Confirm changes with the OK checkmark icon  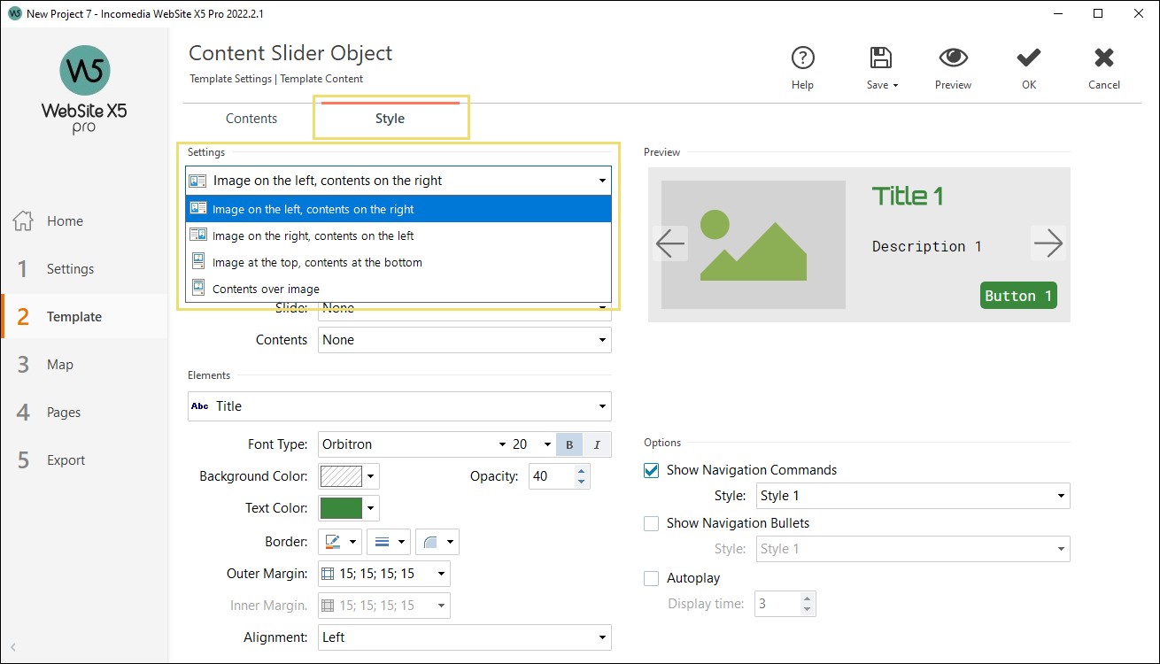click(x=1028, y=58)
